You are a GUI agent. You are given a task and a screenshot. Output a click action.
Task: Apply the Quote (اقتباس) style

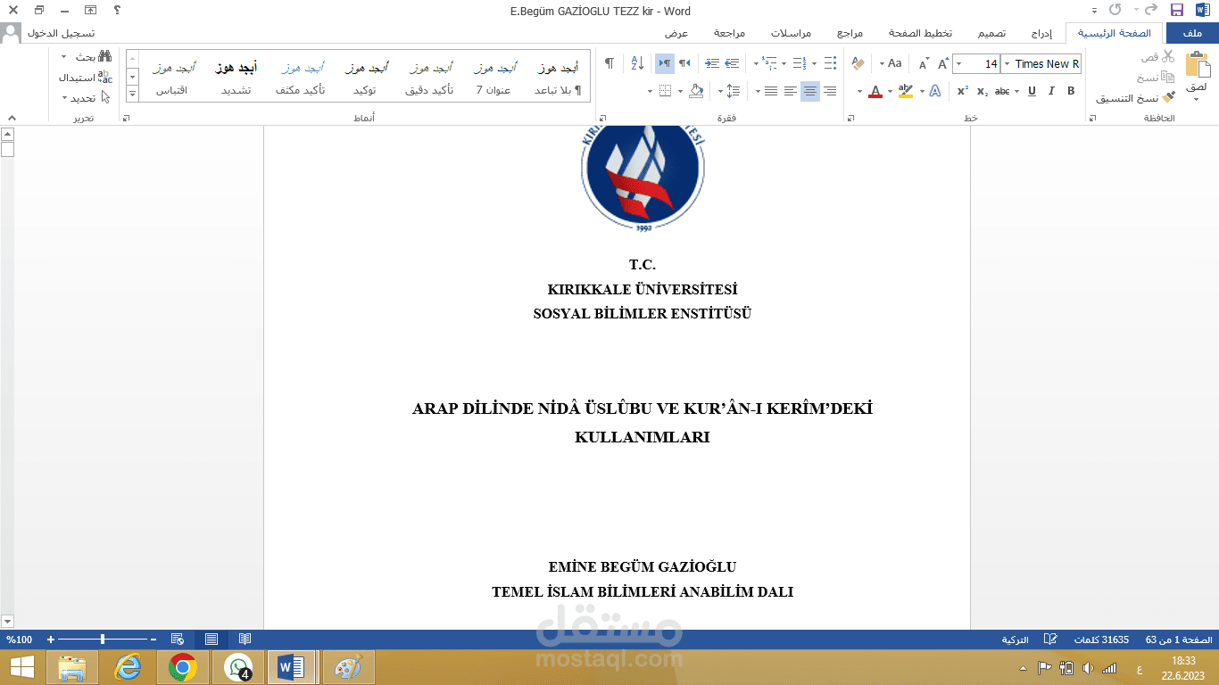coord(171,77)
